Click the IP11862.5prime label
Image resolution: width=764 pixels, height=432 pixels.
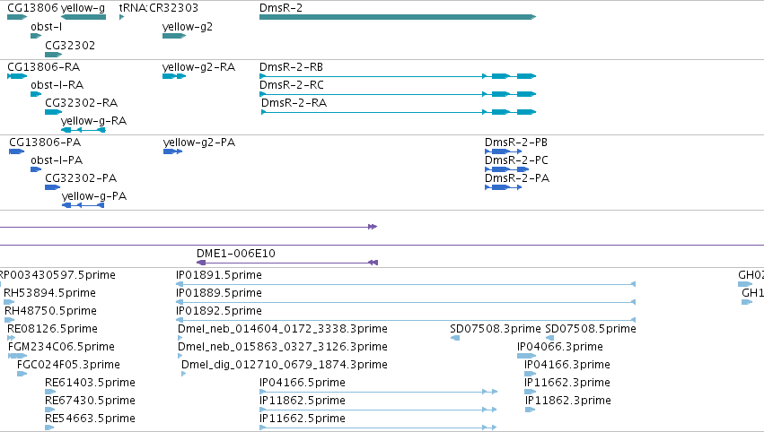302,401
